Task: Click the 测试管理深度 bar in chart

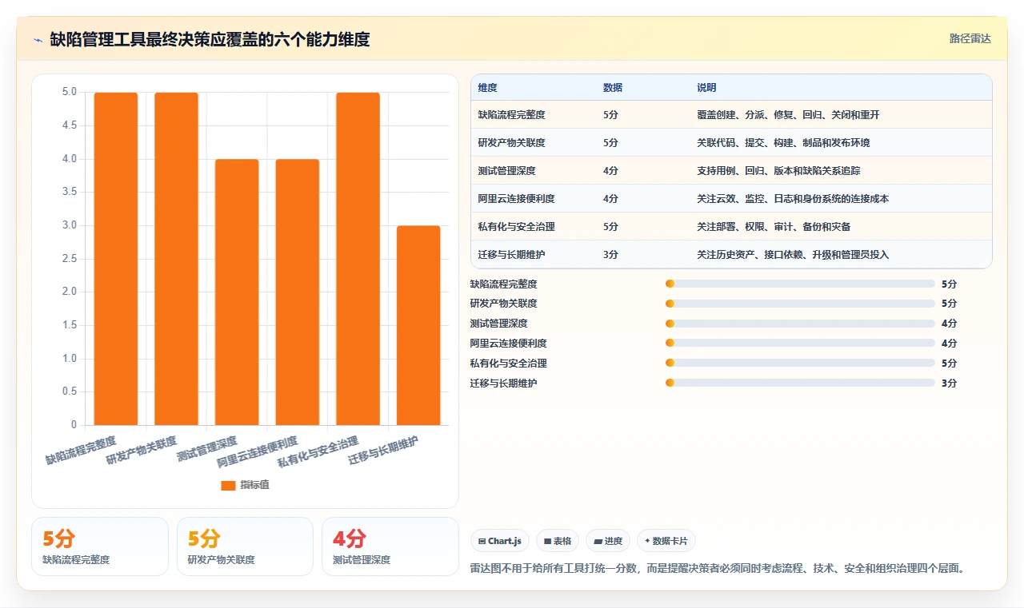Action: tap(237, 292)
